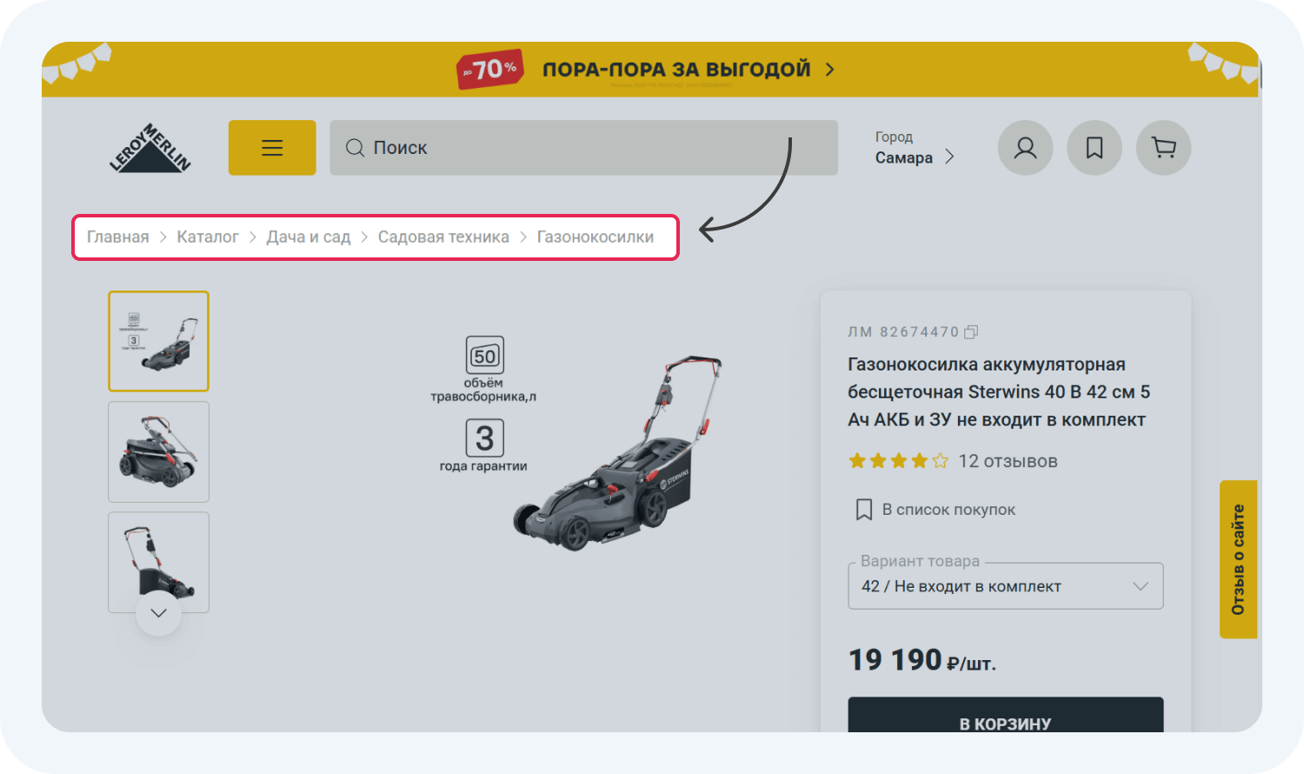Viewport: 1304px width, 774px height.
Task: Select the third thumbnail showing mower side
Action: (158, 562)
